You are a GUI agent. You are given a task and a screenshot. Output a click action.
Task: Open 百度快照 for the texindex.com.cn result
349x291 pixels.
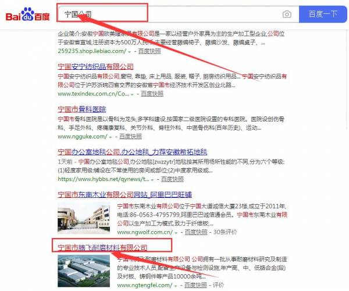[x=151, y=94]
